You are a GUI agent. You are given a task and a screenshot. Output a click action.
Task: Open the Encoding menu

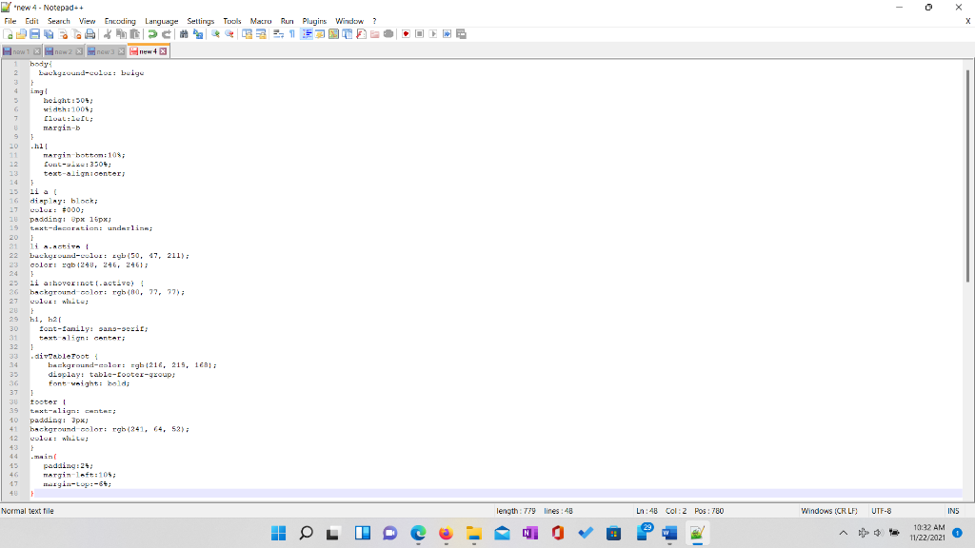pos(120,20)
